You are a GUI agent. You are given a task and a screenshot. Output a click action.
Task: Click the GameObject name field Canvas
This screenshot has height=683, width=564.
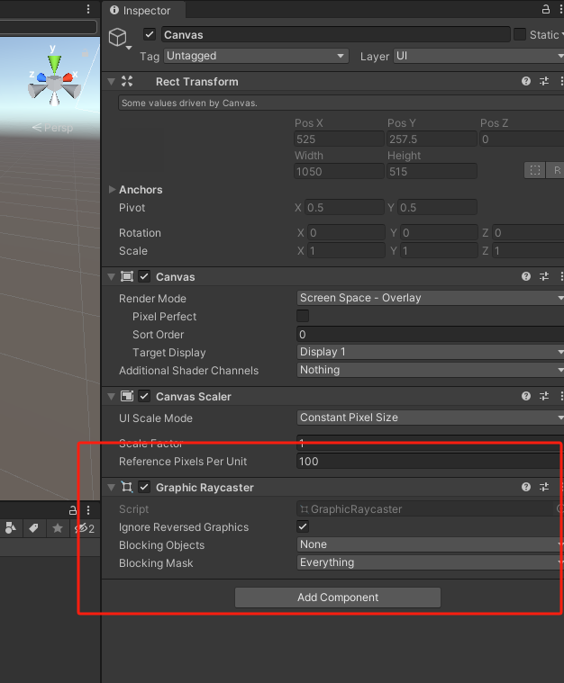[x=335, y=34]
